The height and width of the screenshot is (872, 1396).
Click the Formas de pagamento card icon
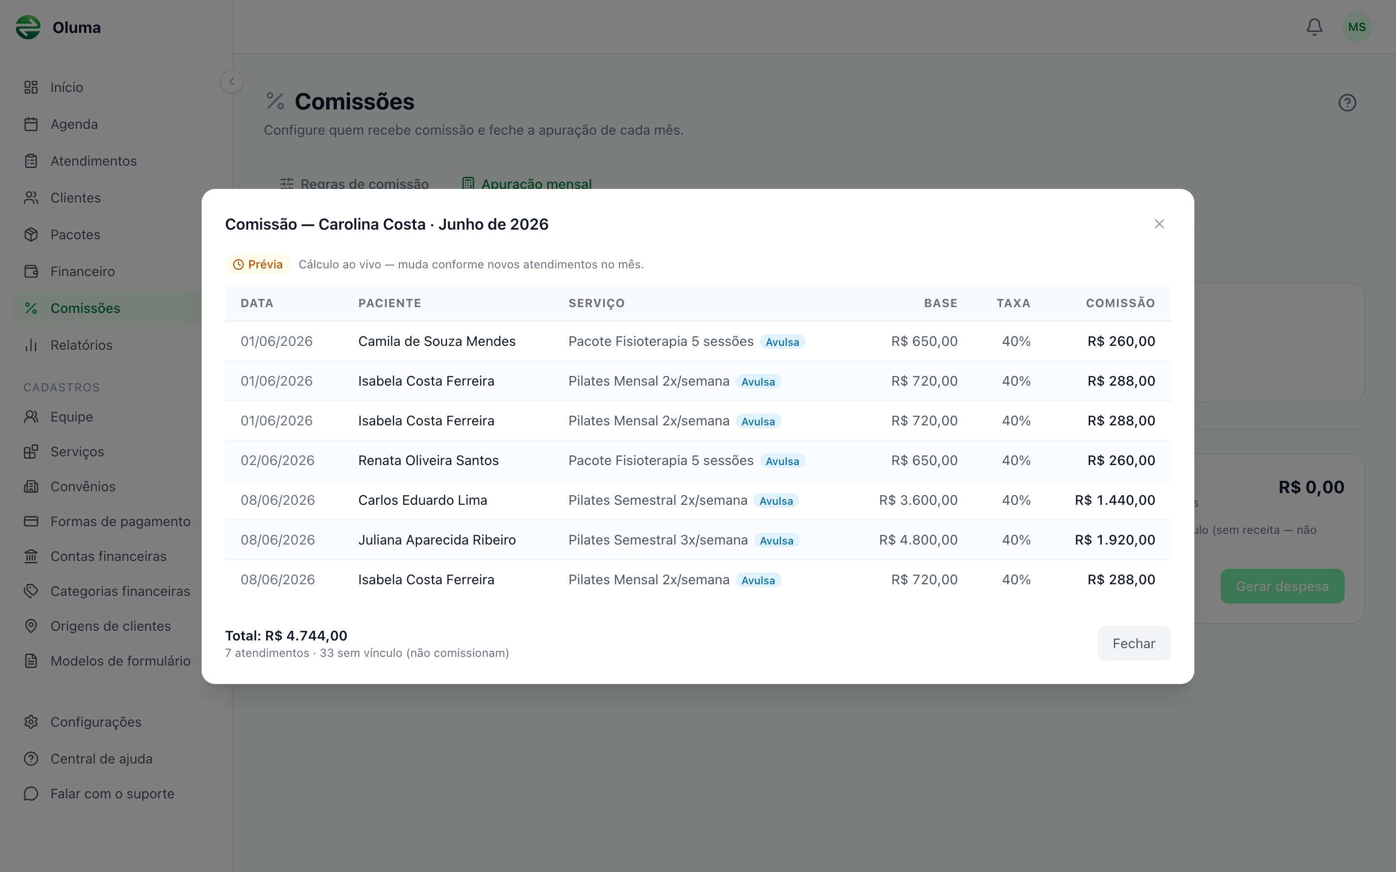coord(31,521)
